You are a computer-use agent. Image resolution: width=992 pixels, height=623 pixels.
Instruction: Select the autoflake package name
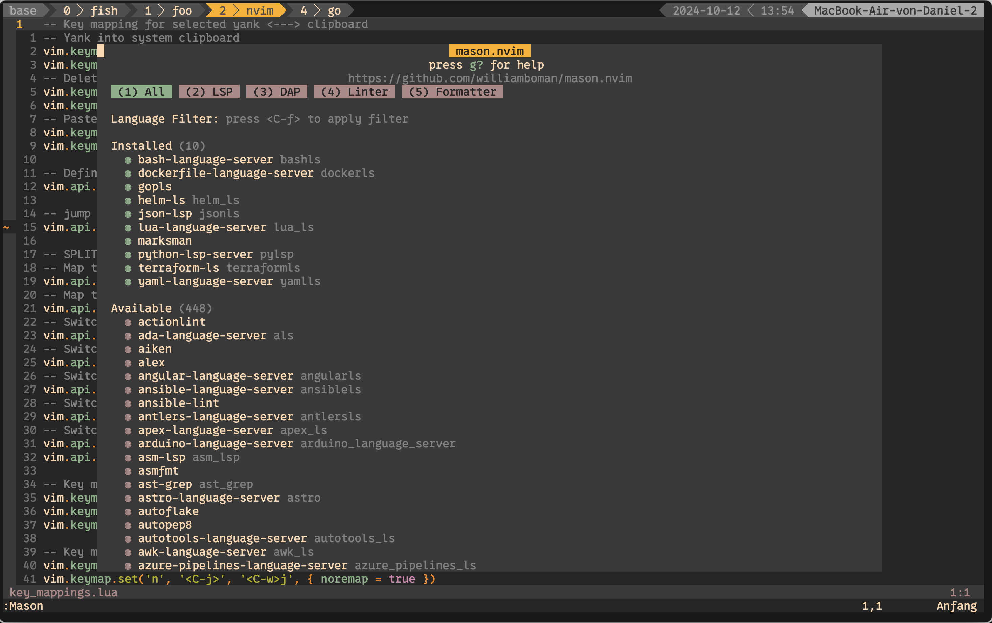[x=168, y=511]
